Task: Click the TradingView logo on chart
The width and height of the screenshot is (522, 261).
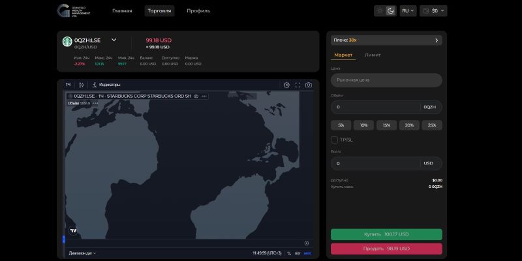Action: [x=73, y=230]
